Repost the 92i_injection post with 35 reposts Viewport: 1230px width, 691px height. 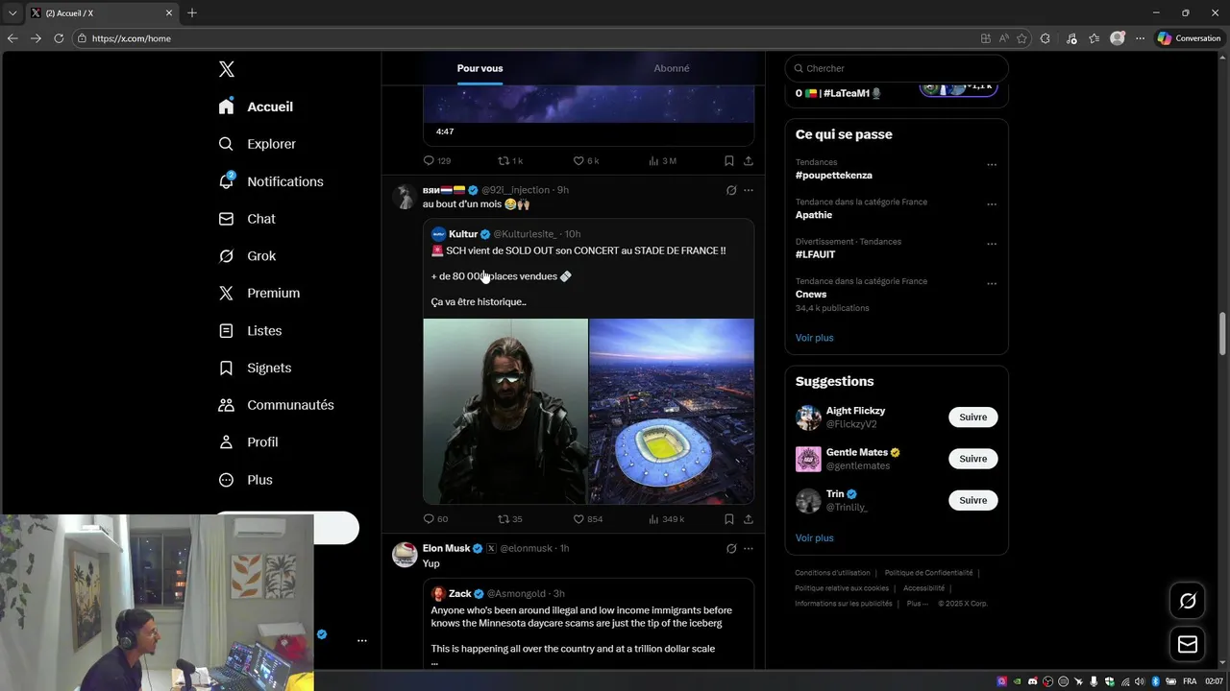coord(509,519)
